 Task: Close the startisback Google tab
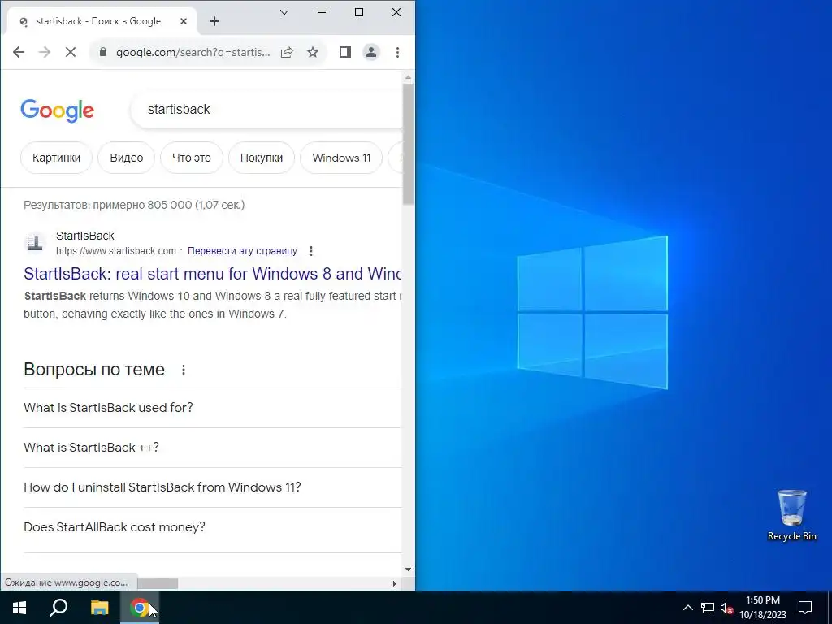point(184,21)
